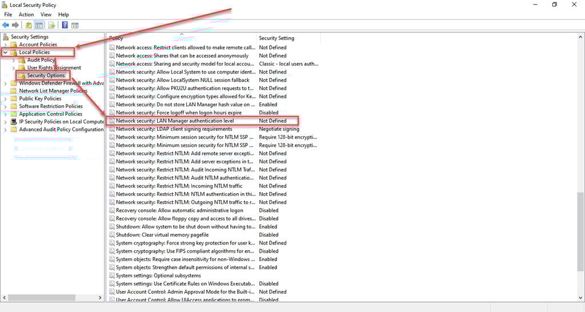The width and height of the screenshot is (585, 312).
Task: Open Help via the blue question-mark icon
Action: 65,25
